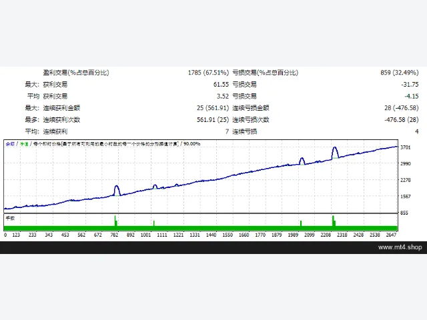The width and height of the screenshot is (427, 320).
Task: Click the y-axis value 855
Action: pos(404,213)
